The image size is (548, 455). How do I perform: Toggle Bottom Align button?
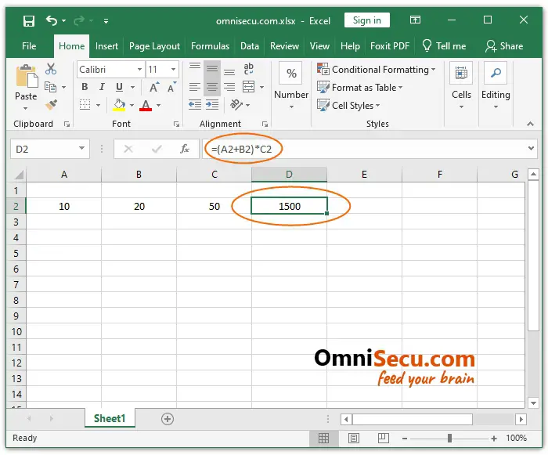click(229, 72)
